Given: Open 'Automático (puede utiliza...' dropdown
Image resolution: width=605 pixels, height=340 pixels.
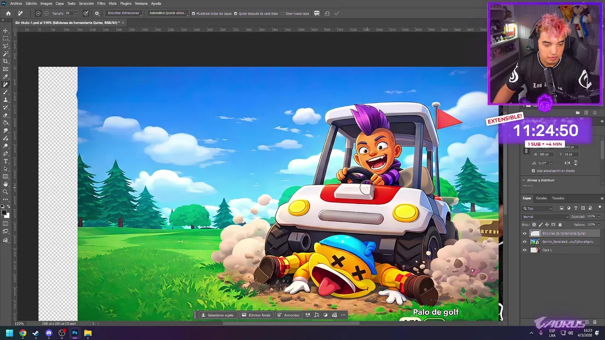Looking at the screenshot, I should click(x=168, y=13).
